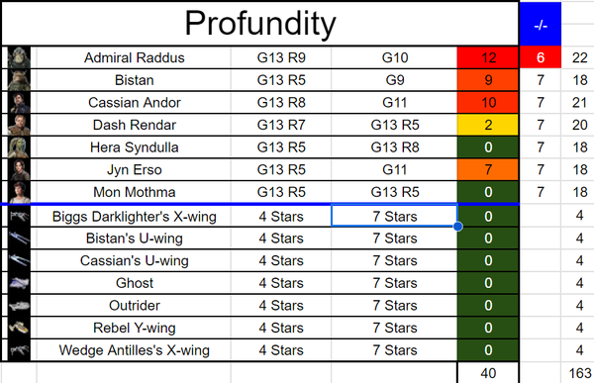Select the Jyn Erso portrait
This screenshot has width=594, height=383.
19,169
